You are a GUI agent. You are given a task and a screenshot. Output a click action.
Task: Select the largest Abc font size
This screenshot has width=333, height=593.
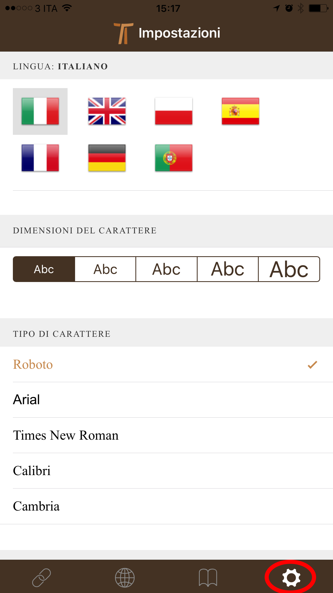pyautogui.click(x=289, y=269)
